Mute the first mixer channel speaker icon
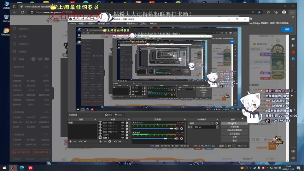The image size is (304, 171). click(176, 128)
